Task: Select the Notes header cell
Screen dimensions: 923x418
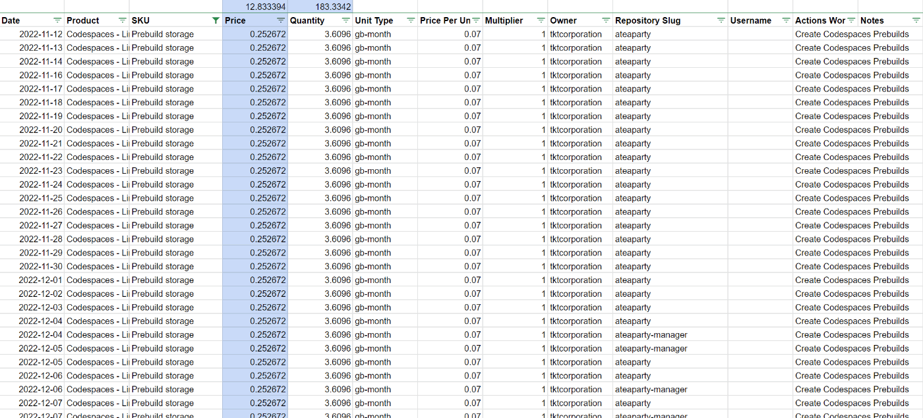Action: tap(890, 20)
